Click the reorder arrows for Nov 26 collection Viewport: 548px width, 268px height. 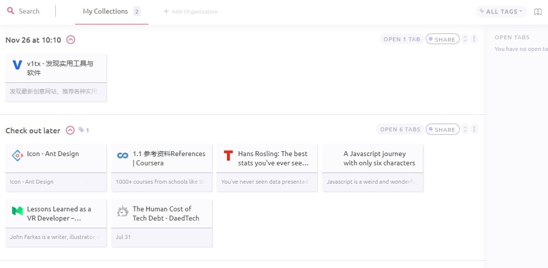(x=465, y=39)
